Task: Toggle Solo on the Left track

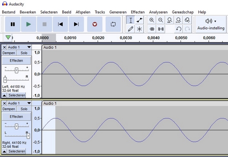Action: pyautogui.click(x=24, y=53)
